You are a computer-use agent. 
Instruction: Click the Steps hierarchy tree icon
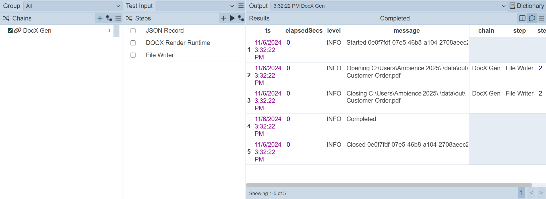(241, 18)
